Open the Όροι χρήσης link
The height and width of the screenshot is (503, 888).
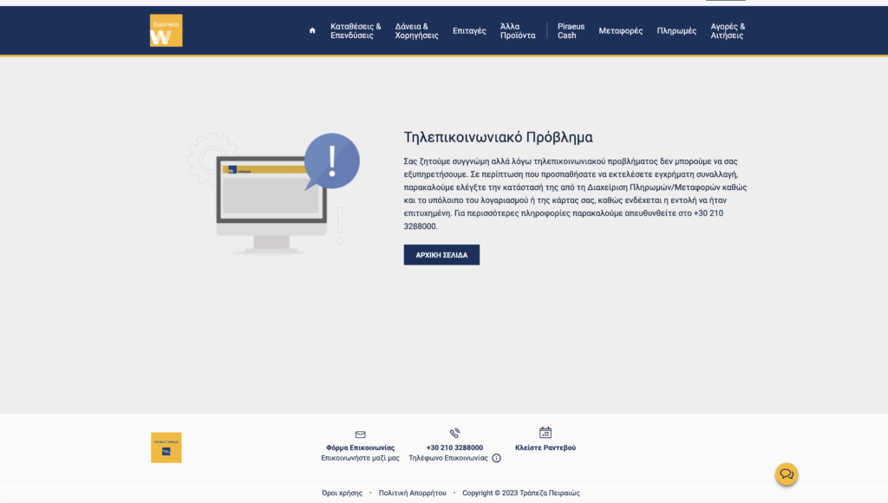[x=342, y=493]
